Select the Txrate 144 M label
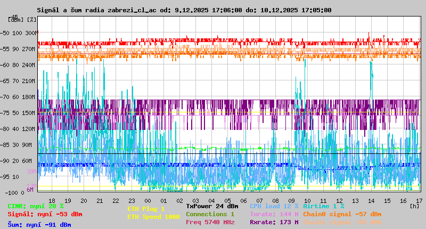 274,214
